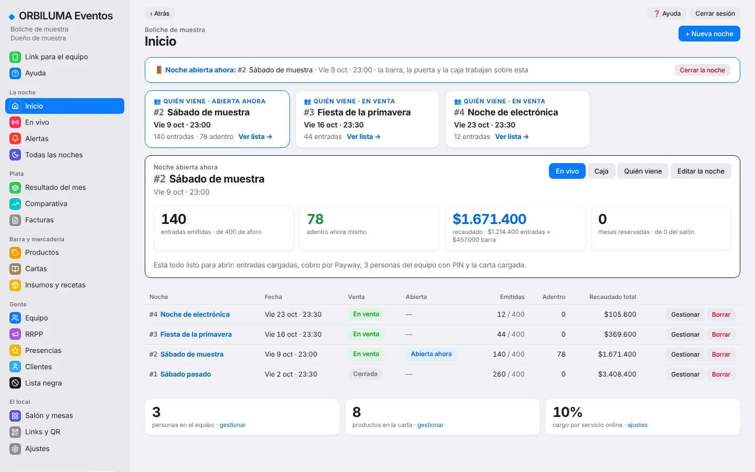The height and width of the screenshot is (472, 755).
Task: Click Borrar in Sábado de muestra row
Action: click(721, 355)
